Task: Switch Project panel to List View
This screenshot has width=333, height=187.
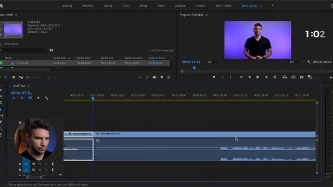Action: [6, 77]
